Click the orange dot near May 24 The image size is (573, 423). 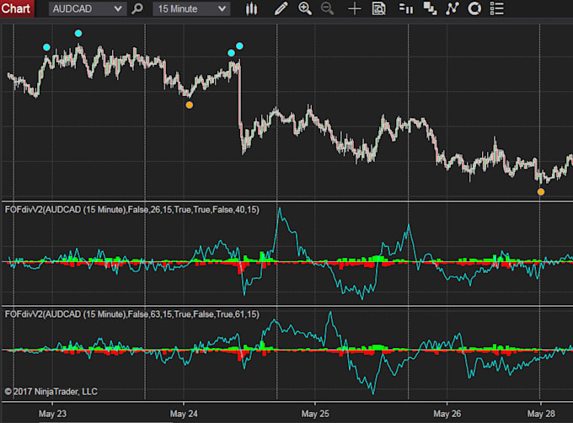click(189, 105)
